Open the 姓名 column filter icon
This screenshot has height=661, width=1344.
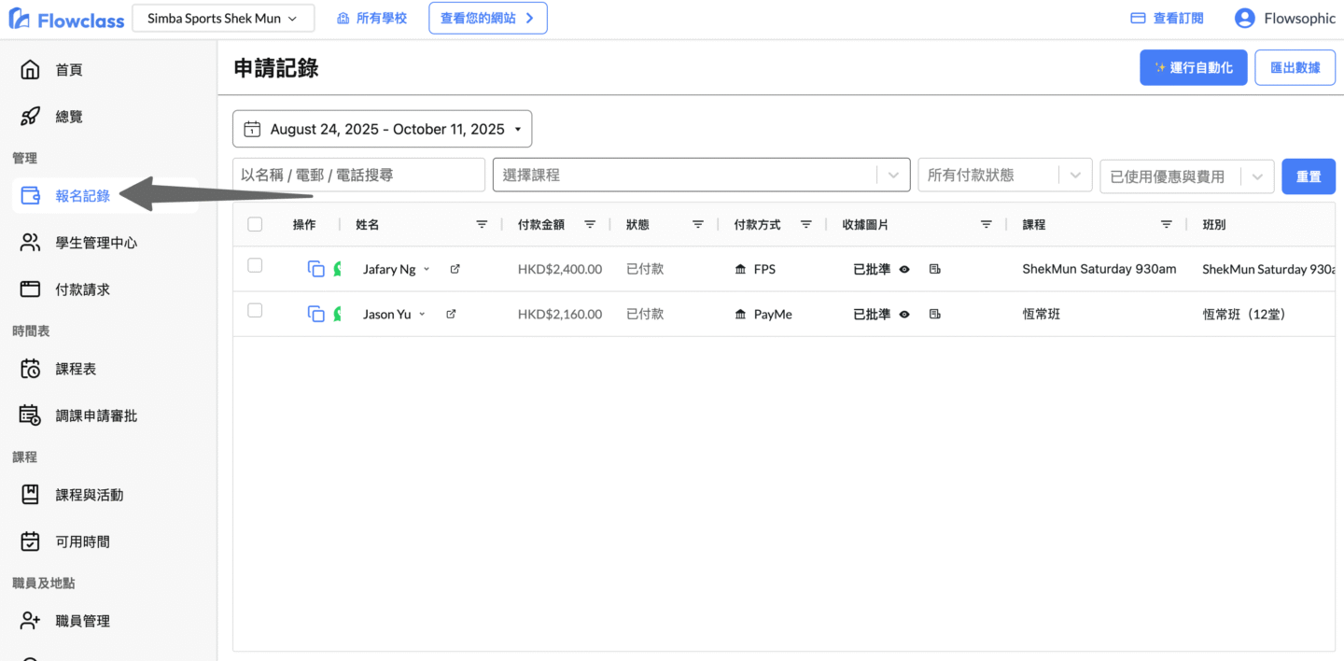[x=482, y=224]
